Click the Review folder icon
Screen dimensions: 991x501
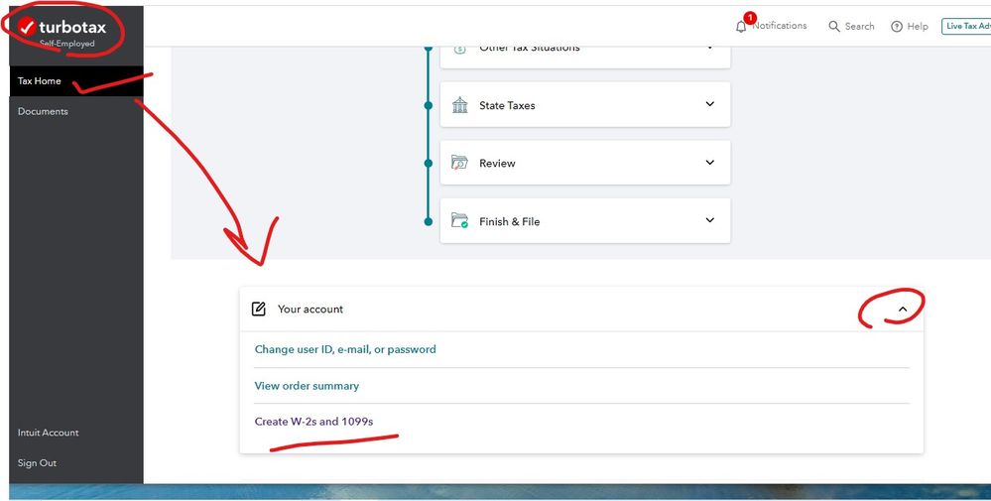click(459, 163)
